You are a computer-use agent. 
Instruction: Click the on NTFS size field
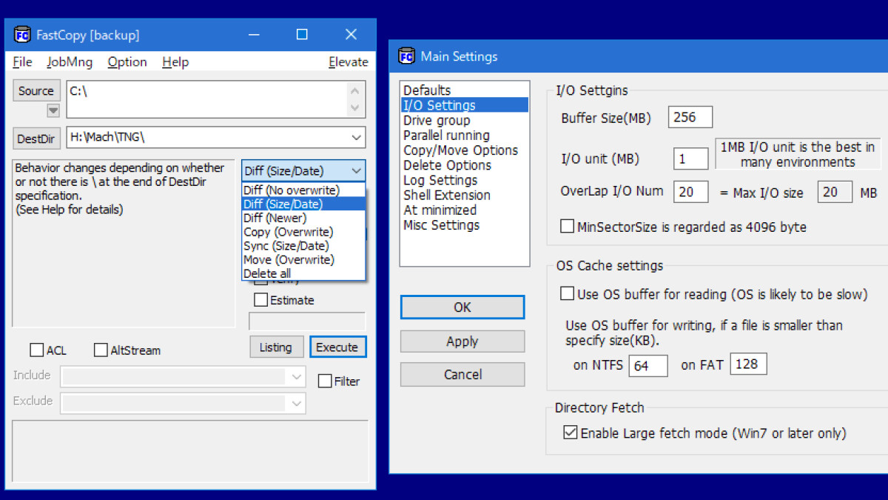pos(648,365)
